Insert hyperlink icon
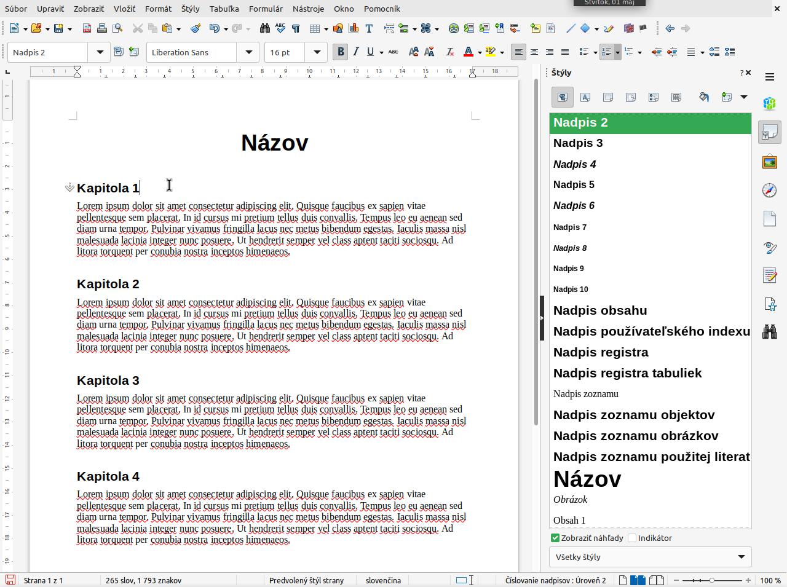Screen dimensions: 787x587 [x=454, y=28]
